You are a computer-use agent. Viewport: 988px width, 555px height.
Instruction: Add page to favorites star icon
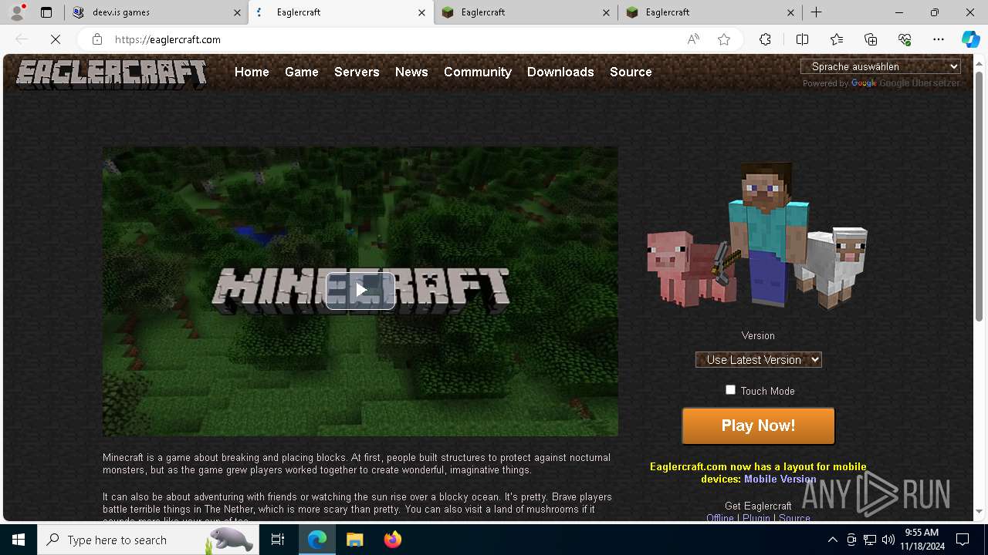[x=724, y=39]
